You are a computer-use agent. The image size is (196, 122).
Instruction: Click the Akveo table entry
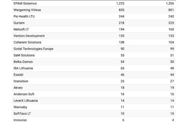tap(18, 88)
